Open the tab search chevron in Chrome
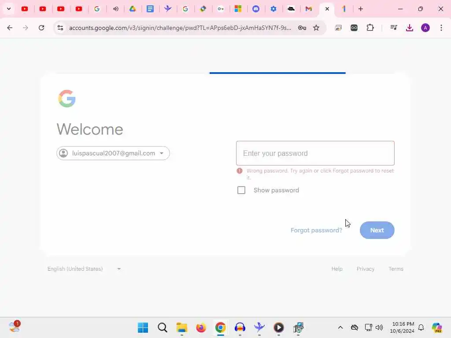The width and height of the screenshot is (451, 338). click(9, 9)
